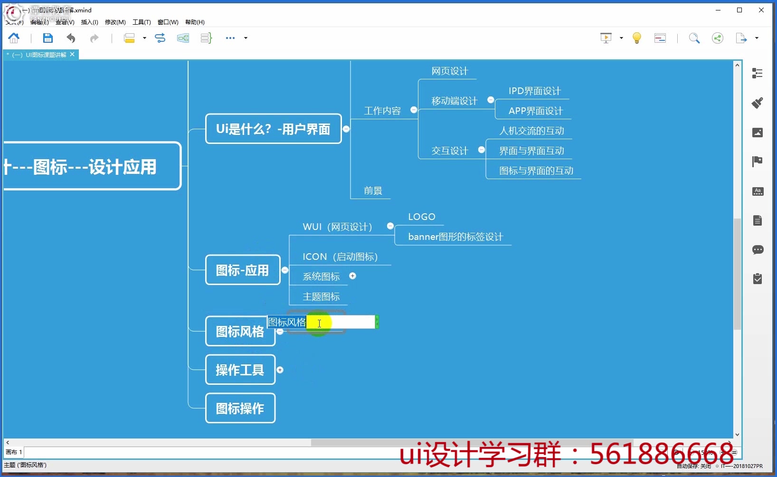Select the Ui是什么？-用户界面 topic
777x477 pixels.
tap(274, 129)
